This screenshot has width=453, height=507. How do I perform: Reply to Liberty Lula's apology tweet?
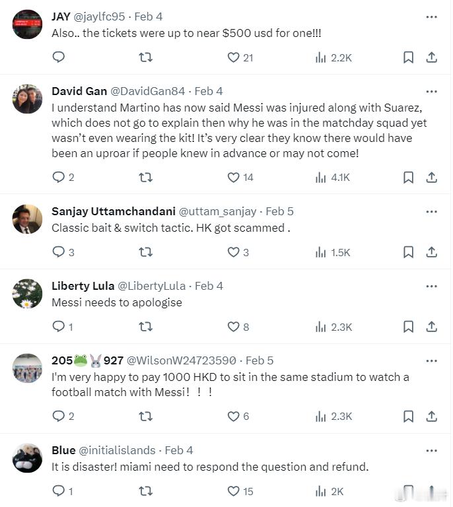click(58, 327)
